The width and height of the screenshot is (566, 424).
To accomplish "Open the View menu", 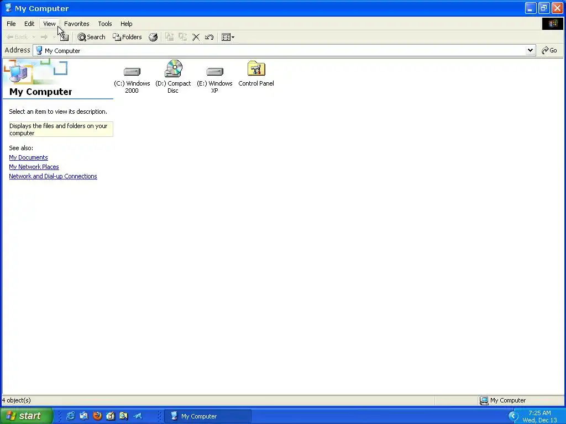I will [x=49, y=24].
